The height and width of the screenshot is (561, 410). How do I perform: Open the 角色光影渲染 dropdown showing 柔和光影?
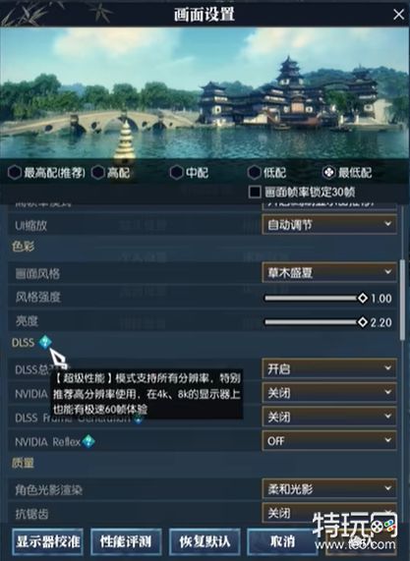[329, 488]
